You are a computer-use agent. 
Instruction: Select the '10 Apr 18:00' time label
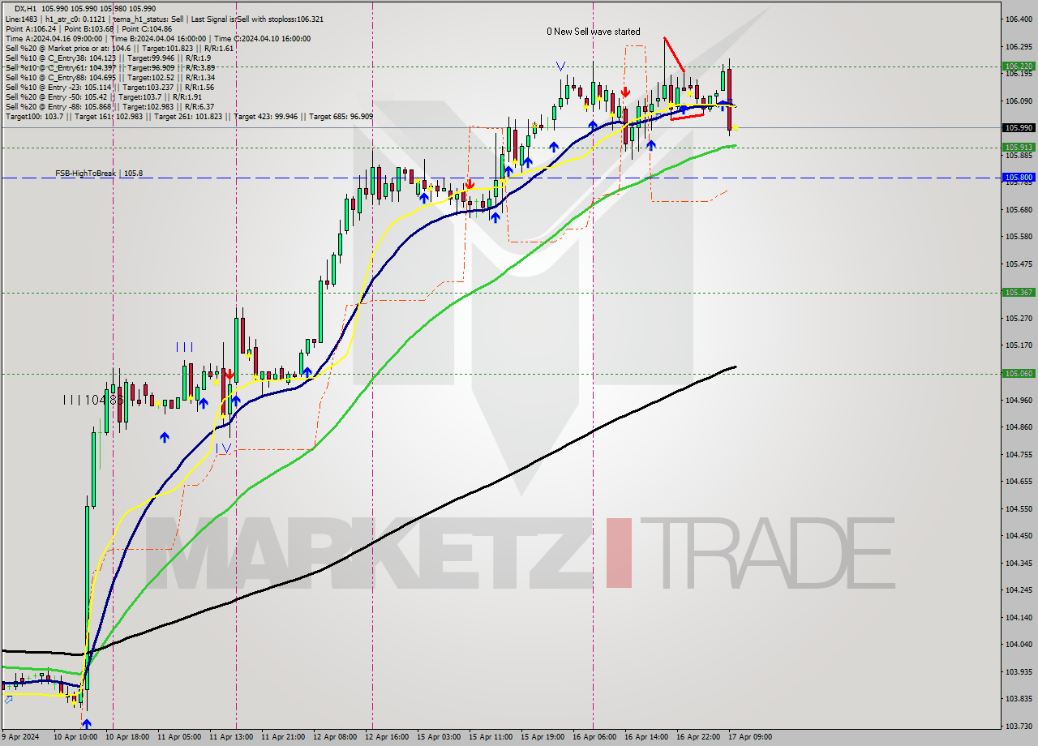(129, 737)
